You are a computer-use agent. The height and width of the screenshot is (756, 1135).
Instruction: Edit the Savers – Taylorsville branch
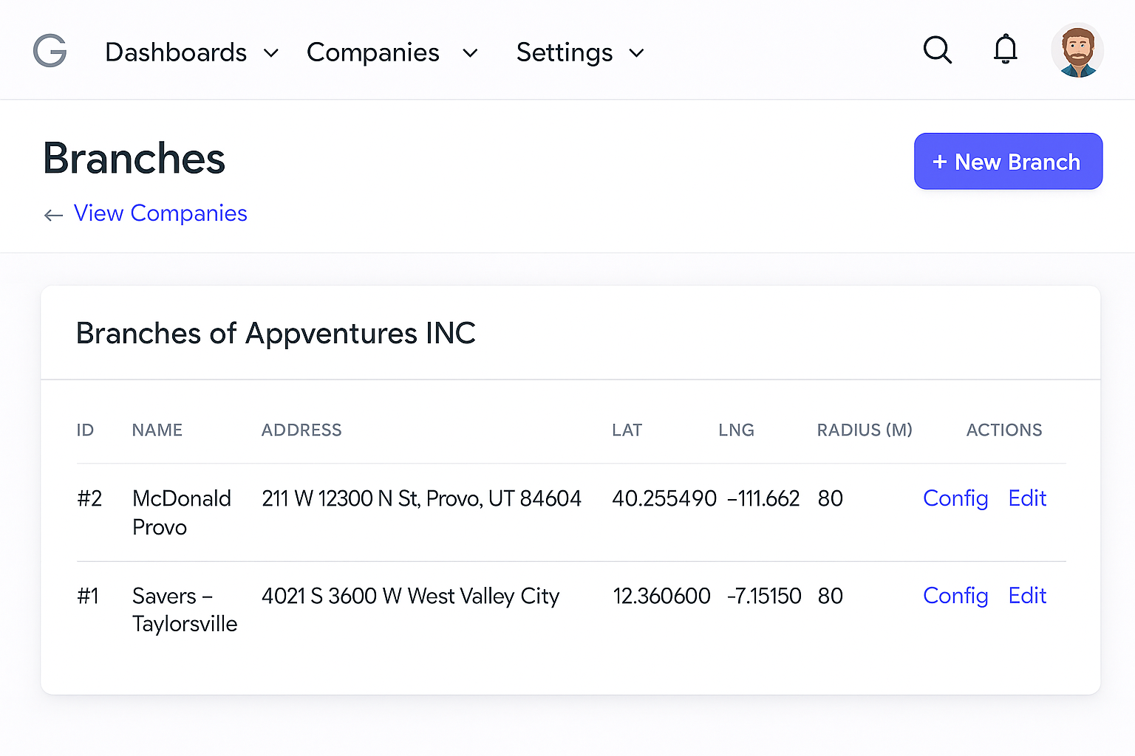1026,596
